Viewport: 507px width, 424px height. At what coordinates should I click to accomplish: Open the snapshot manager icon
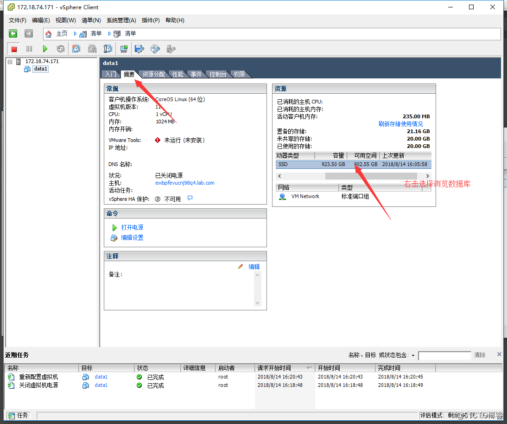tap(108, 49)
